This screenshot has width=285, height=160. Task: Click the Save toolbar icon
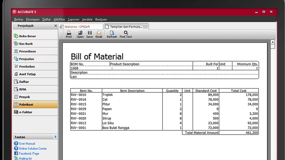[89, 34]
